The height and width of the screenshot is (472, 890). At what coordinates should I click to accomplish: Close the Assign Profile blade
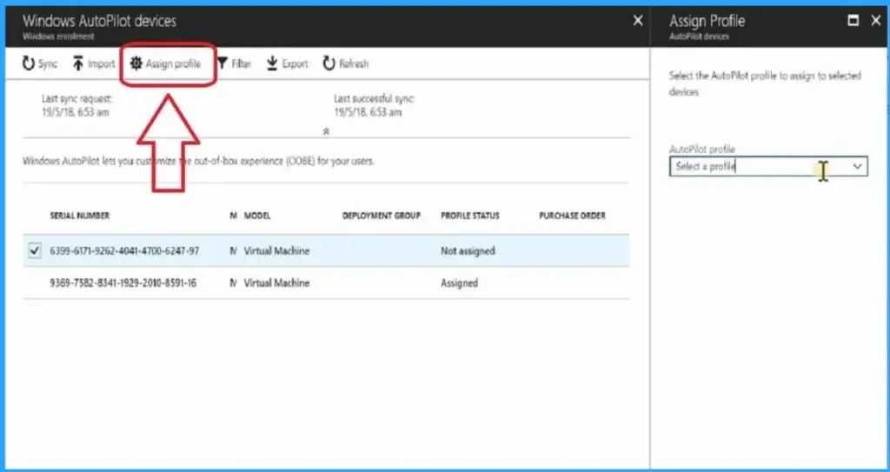pyautogui.click(x=876, y=21)
